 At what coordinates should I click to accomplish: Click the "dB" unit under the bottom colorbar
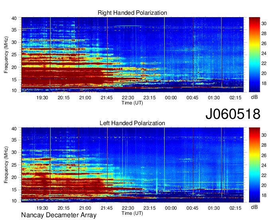[254, 207]
